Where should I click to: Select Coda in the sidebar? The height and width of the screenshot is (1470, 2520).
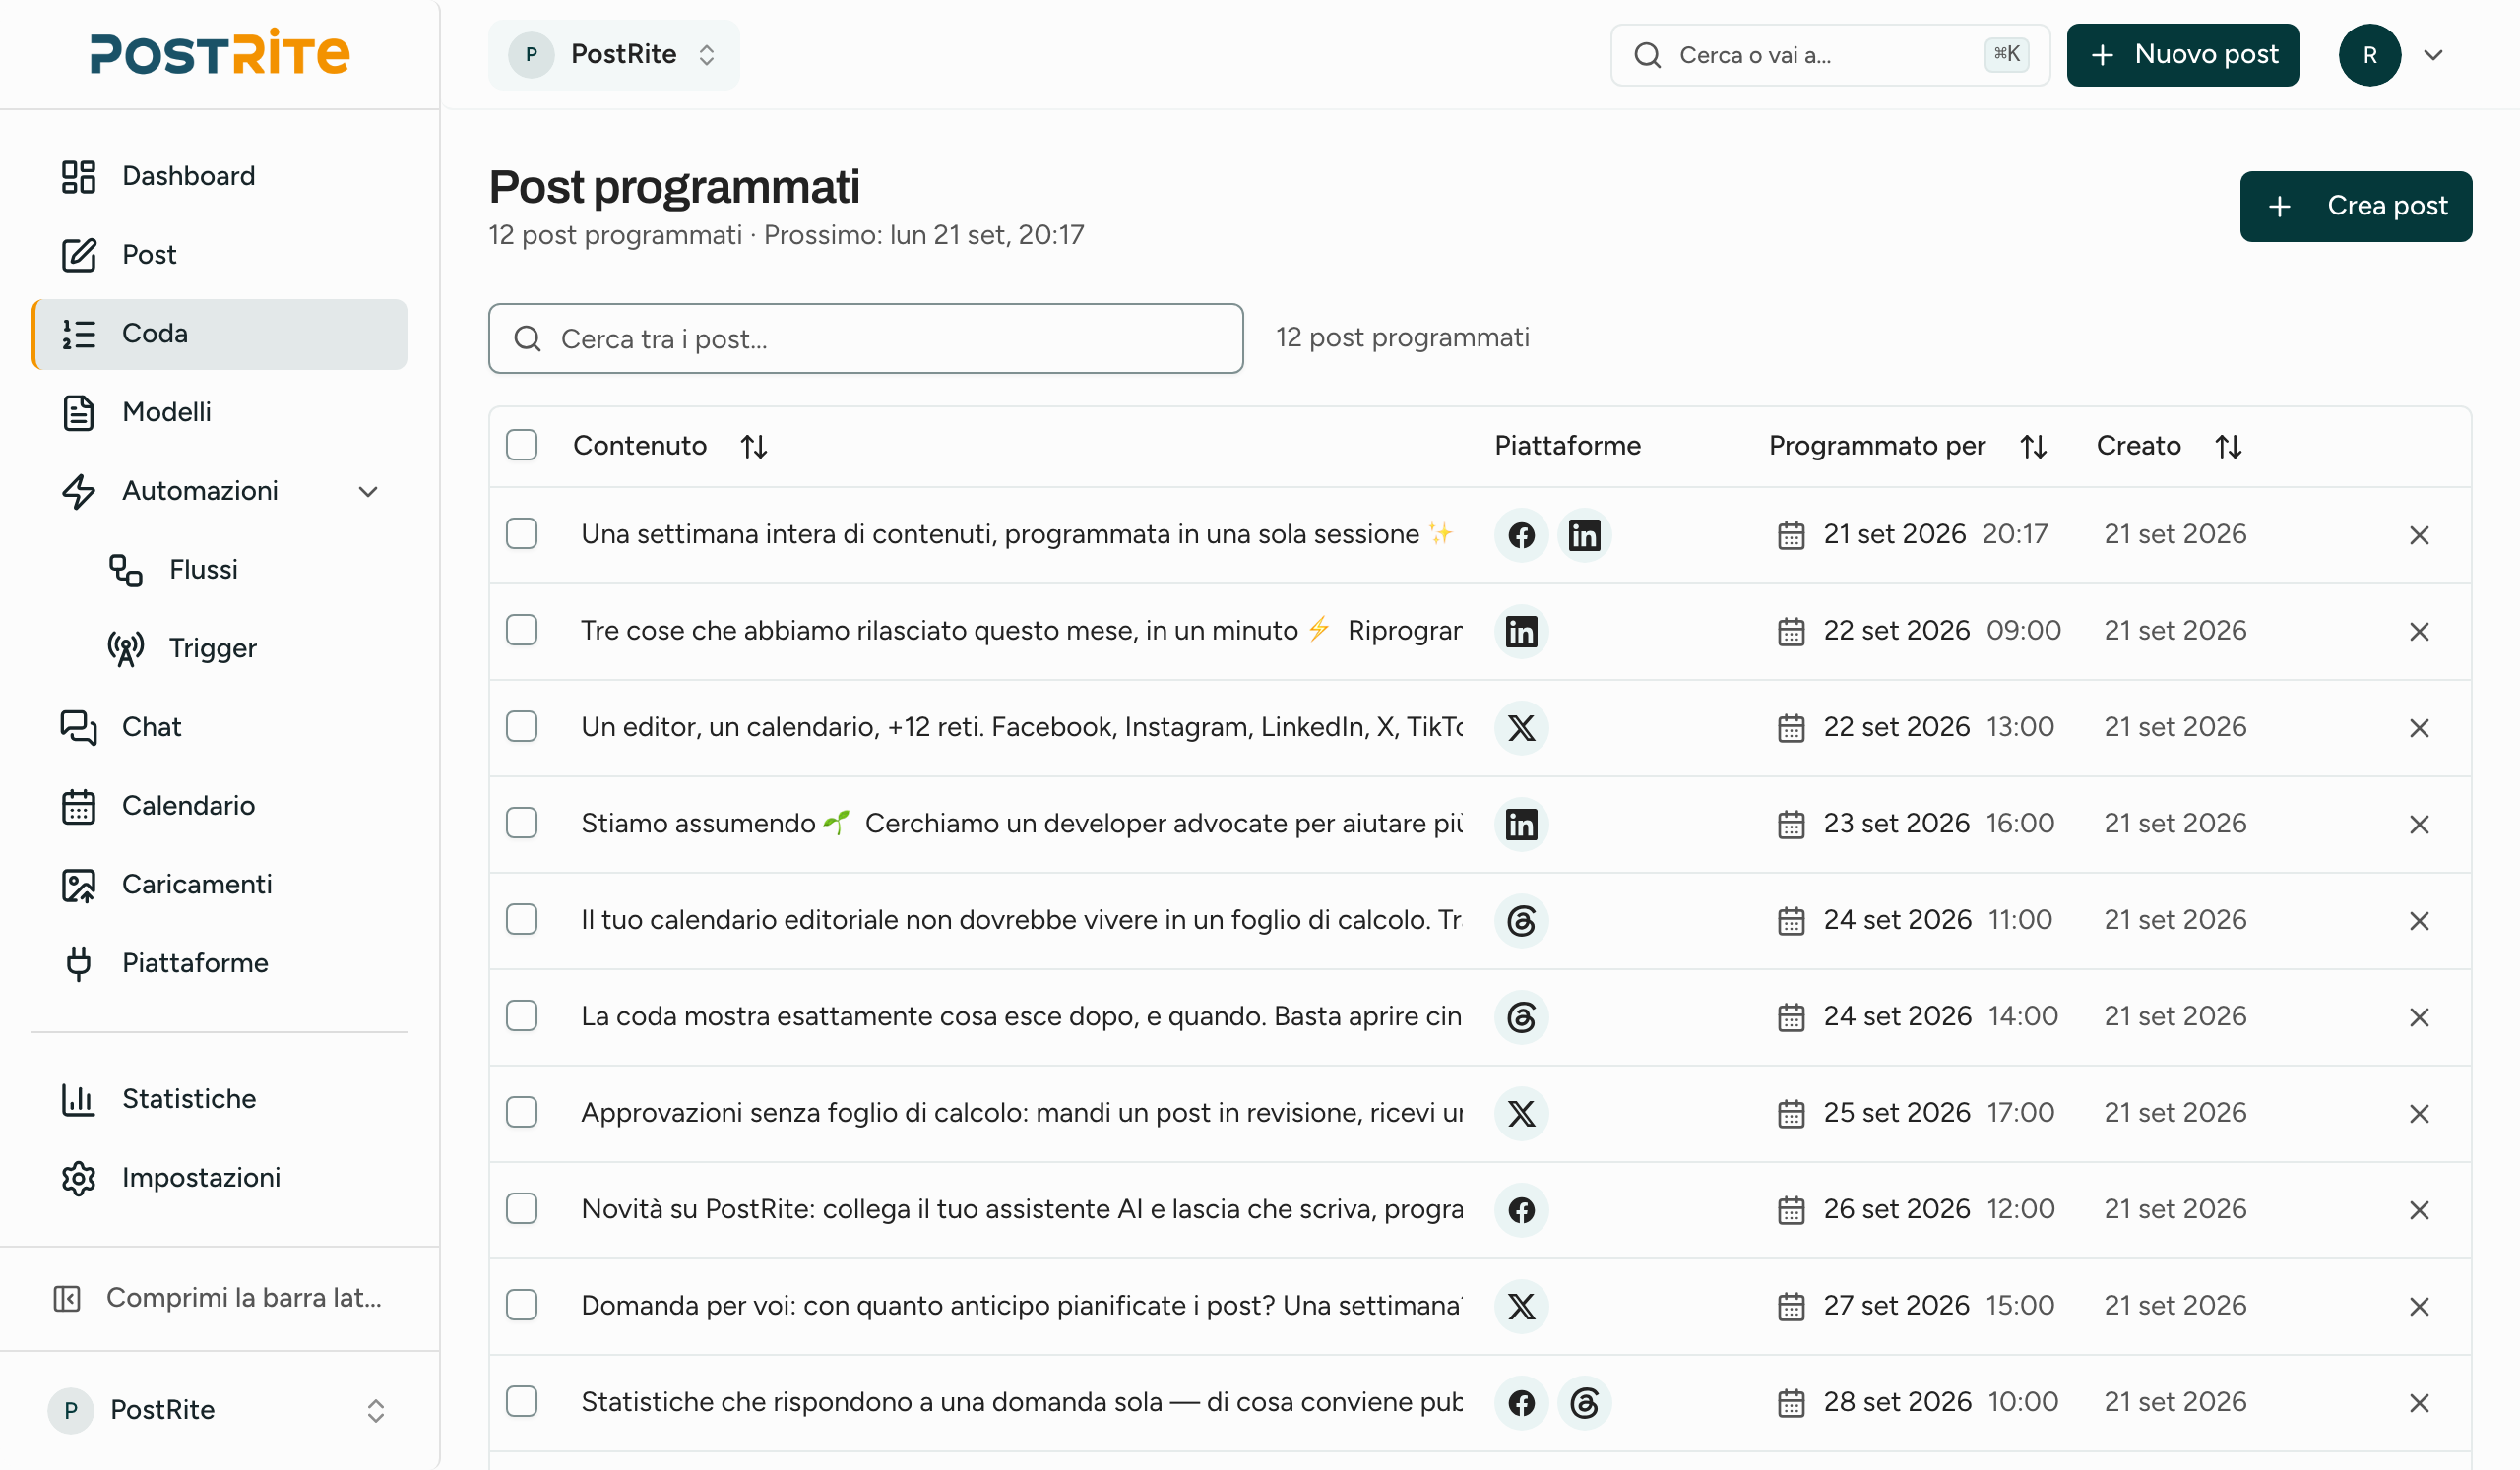[x=220, y=334]
